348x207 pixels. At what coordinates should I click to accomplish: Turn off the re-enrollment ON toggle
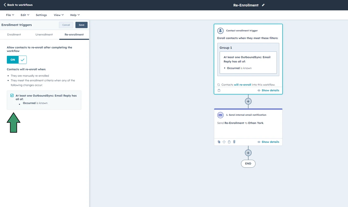click(12, 60)
